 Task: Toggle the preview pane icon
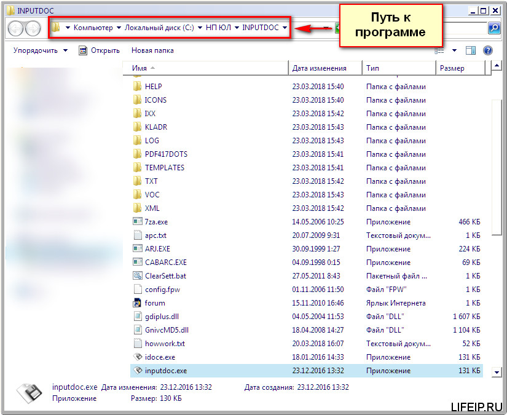tap(471, 50)
